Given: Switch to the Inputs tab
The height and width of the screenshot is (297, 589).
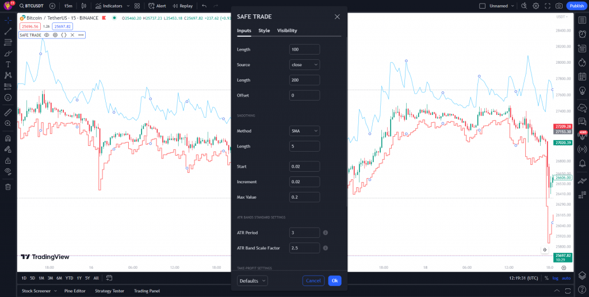Looking at the screenshot, I should pos(244,31).
